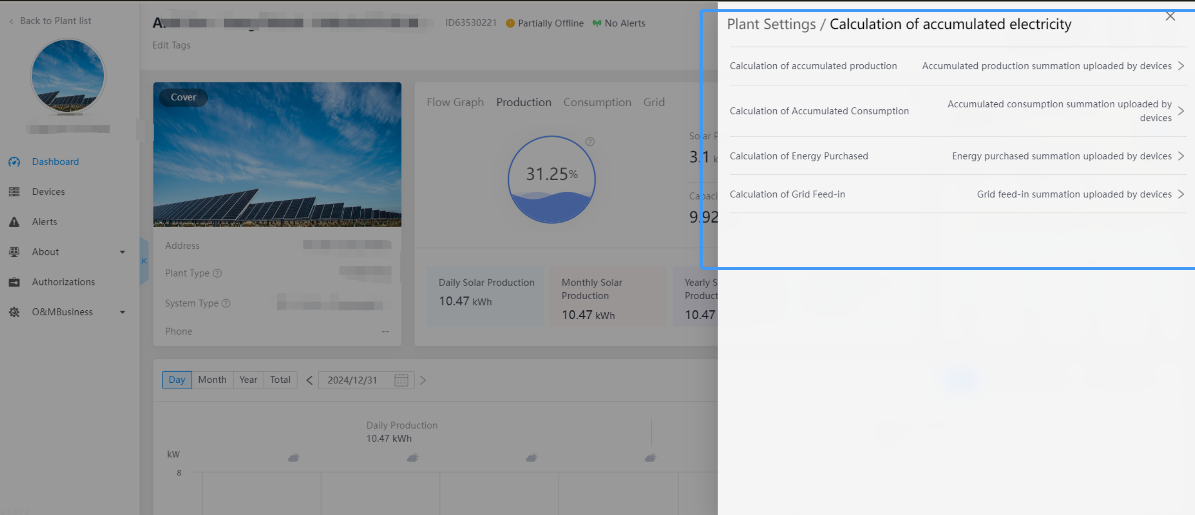
Task: Click the Devices icon in sidebar
Action: [14, 192]
